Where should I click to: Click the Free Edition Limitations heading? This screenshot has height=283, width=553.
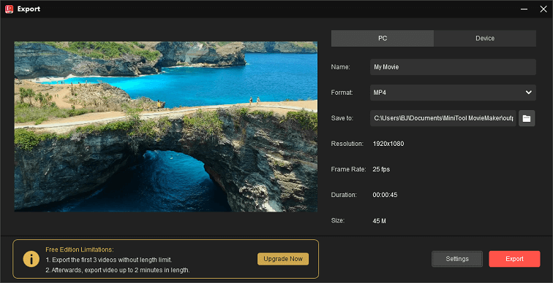pos(80,249)
